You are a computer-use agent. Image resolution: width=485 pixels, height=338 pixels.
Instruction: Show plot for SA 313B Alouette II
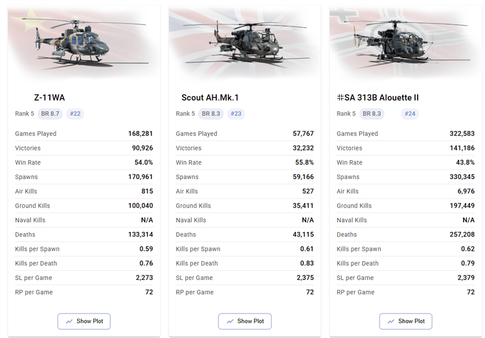(406, 321)
